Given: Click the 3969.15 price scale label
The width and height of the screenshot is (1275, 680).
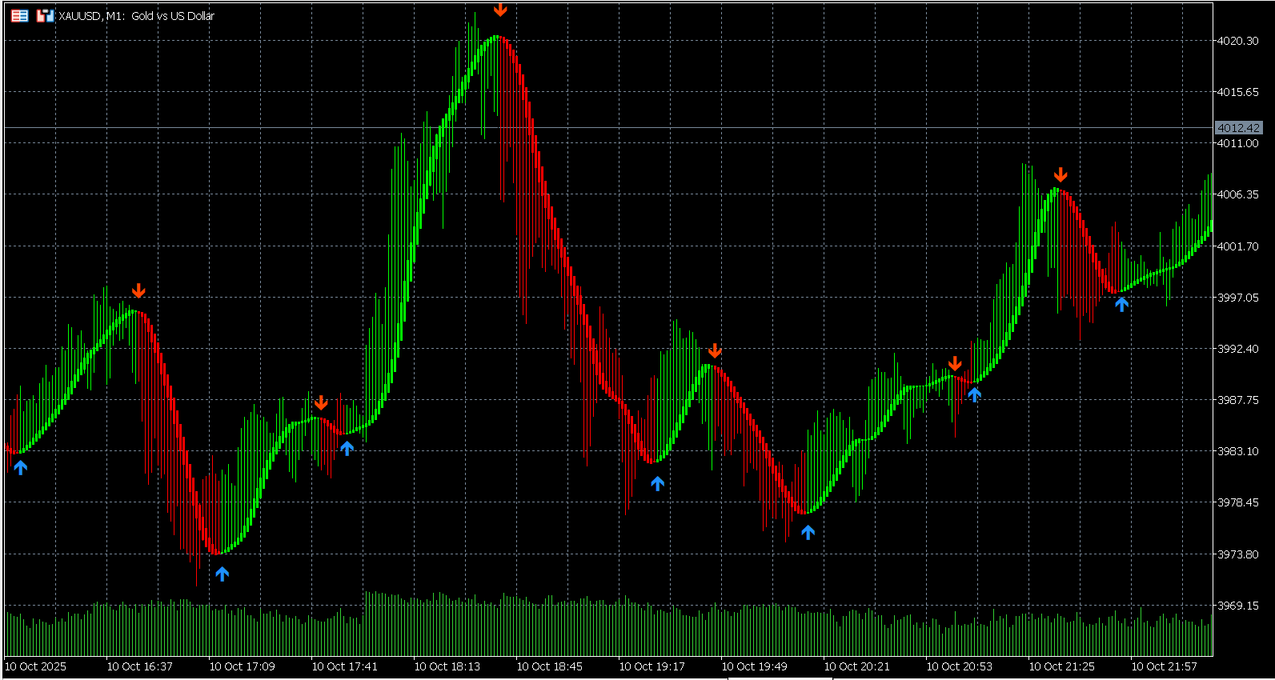Looking at the screenshot, I should click(1238, 606).
